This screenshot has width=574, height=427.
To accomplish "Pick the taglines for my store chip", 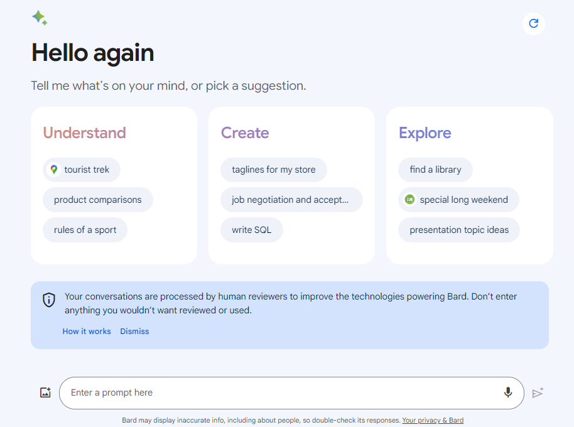I will pos(273,170).
